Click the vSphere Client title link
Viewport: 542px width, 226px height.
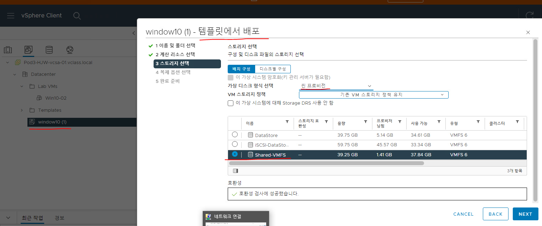(41, 16)
